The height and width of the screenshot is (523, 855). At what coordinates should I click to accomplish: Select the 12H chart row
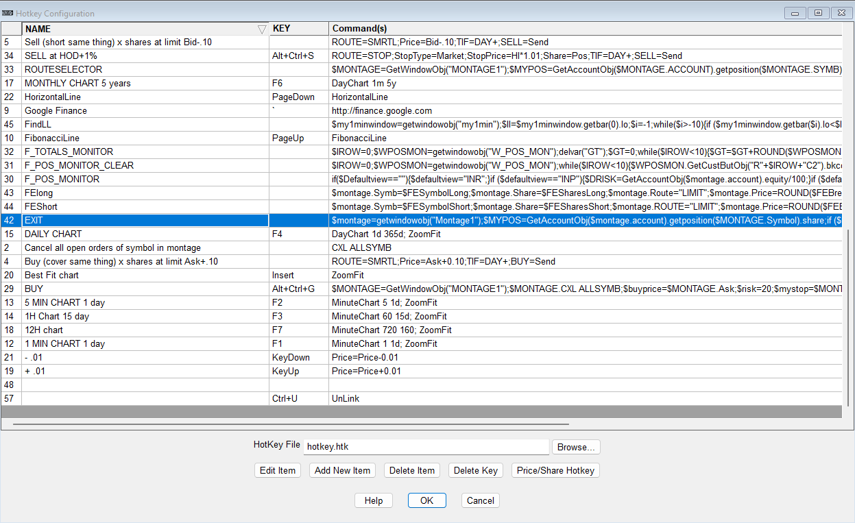pos(422,330)
